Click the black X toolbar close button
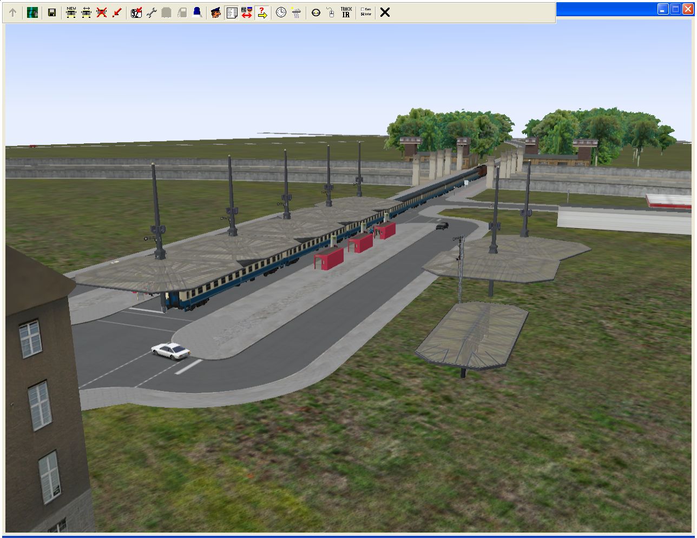Image resolution: width=697 pixels, height=538 pixels. tap(385, 12)
